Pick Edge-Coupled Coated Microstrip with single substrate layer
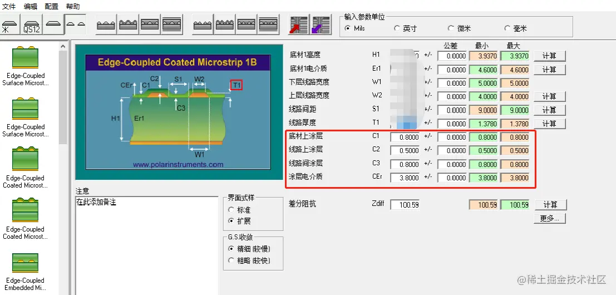This screenshot has width=616, height=295. [x=26, y=168]
